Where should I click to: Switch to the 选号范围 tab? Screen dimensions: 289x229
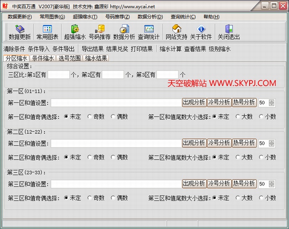pos(70,58)
